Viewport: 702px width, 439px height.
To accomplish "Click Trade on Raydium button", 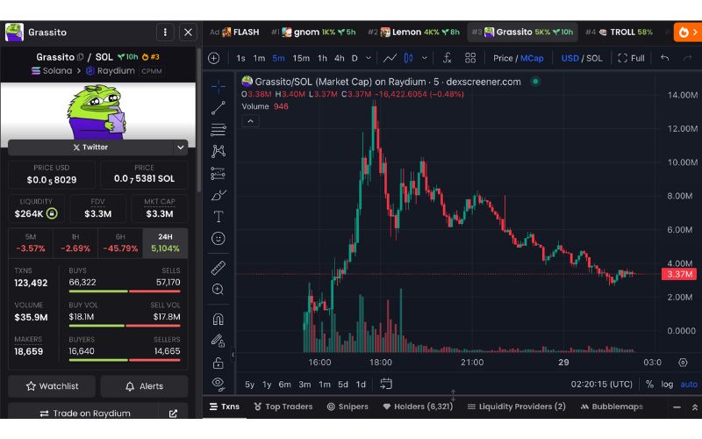I will click(83, 413).
